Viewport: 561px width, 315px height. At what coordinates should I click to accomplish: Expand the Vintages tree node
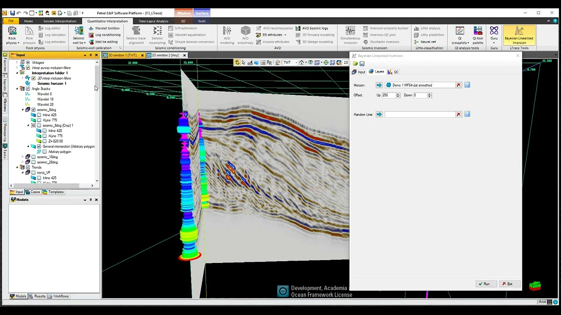click(17, 63)
